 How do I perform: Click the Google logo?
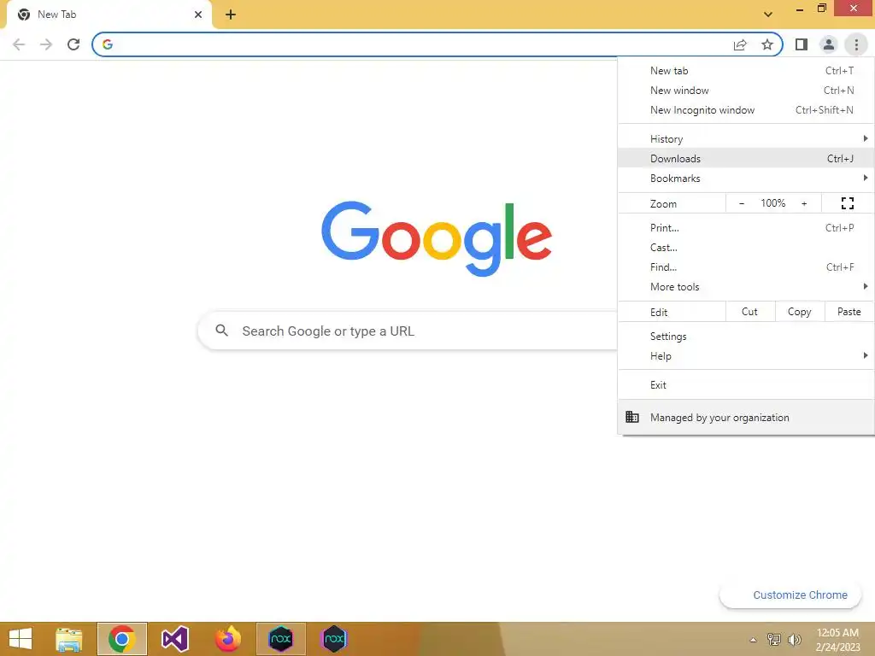(437, 238)
